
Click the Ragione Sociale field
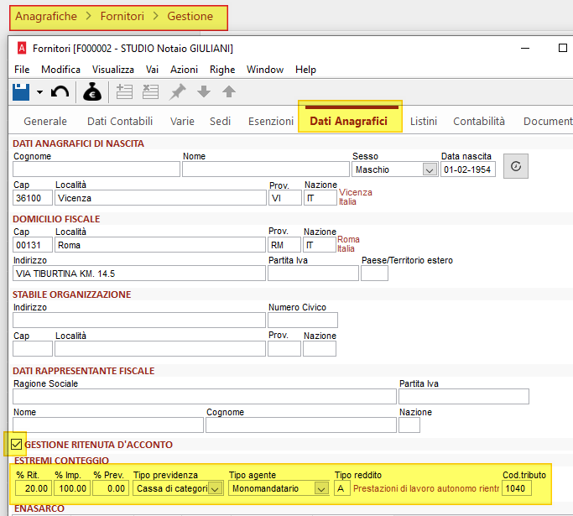[x=205, y=397]
